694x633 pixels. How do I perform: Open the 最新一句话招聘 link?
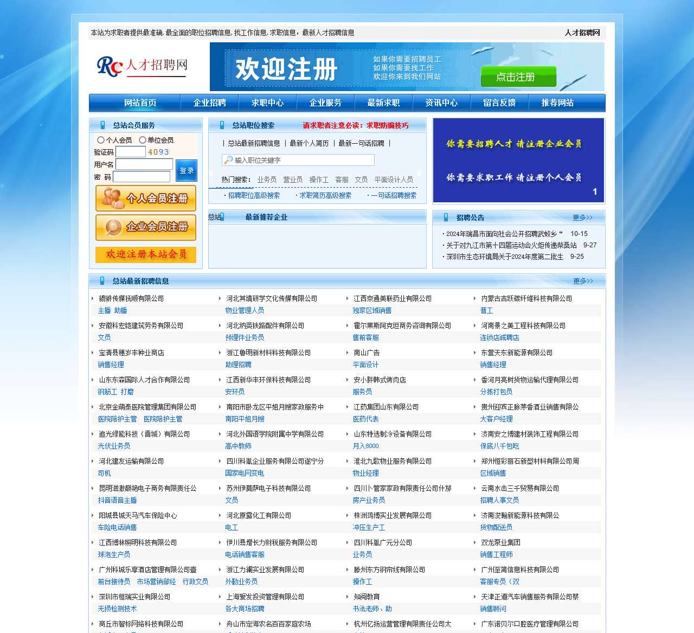[361, 143]
